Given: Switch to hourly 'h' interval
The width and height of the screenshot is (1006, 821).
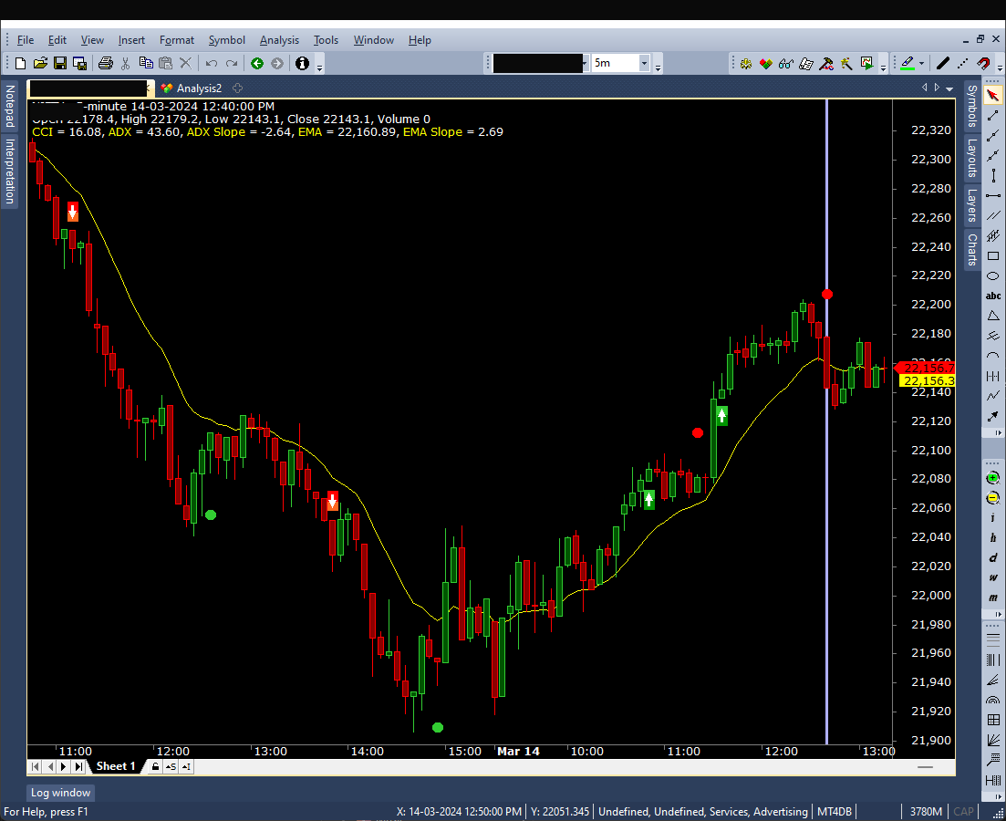Looking at the screenshot, I should click(992, 538).
